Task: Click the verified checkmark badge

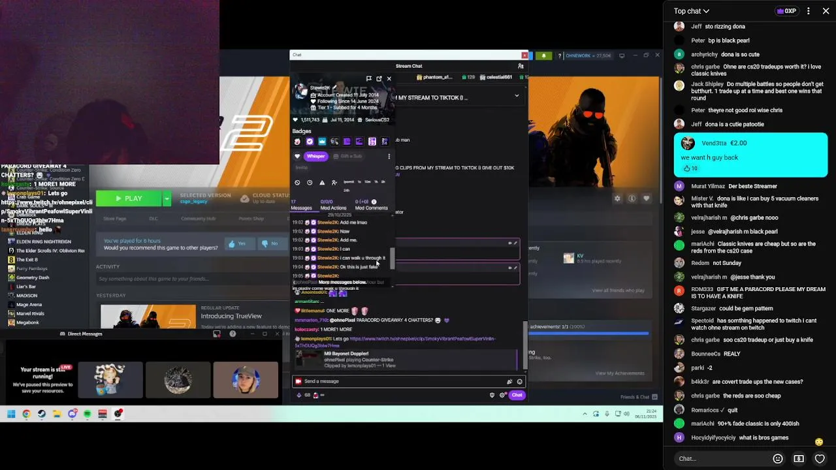Action: 310,142
